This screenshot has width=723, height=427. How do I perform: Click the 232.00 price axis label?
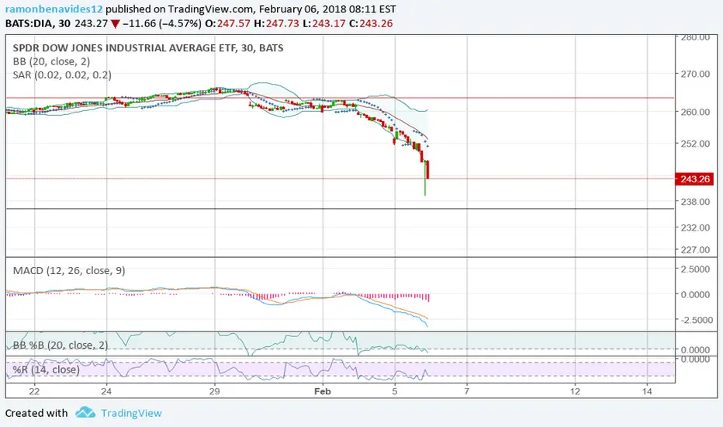[x=695, y=227]
